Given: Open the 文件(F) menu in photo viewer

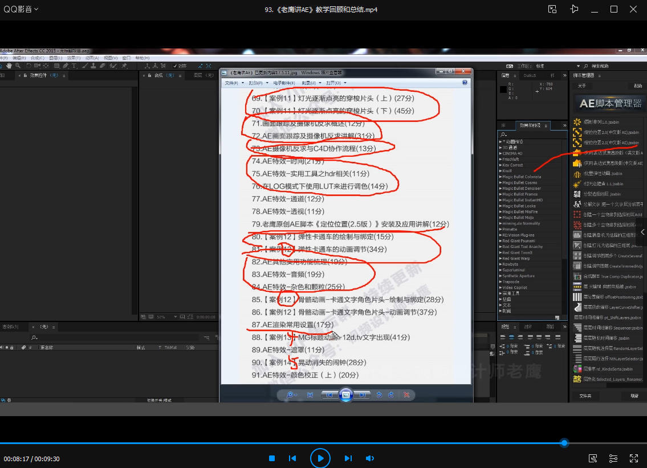Looking at the screenshot, I should [x=231, y=83].
